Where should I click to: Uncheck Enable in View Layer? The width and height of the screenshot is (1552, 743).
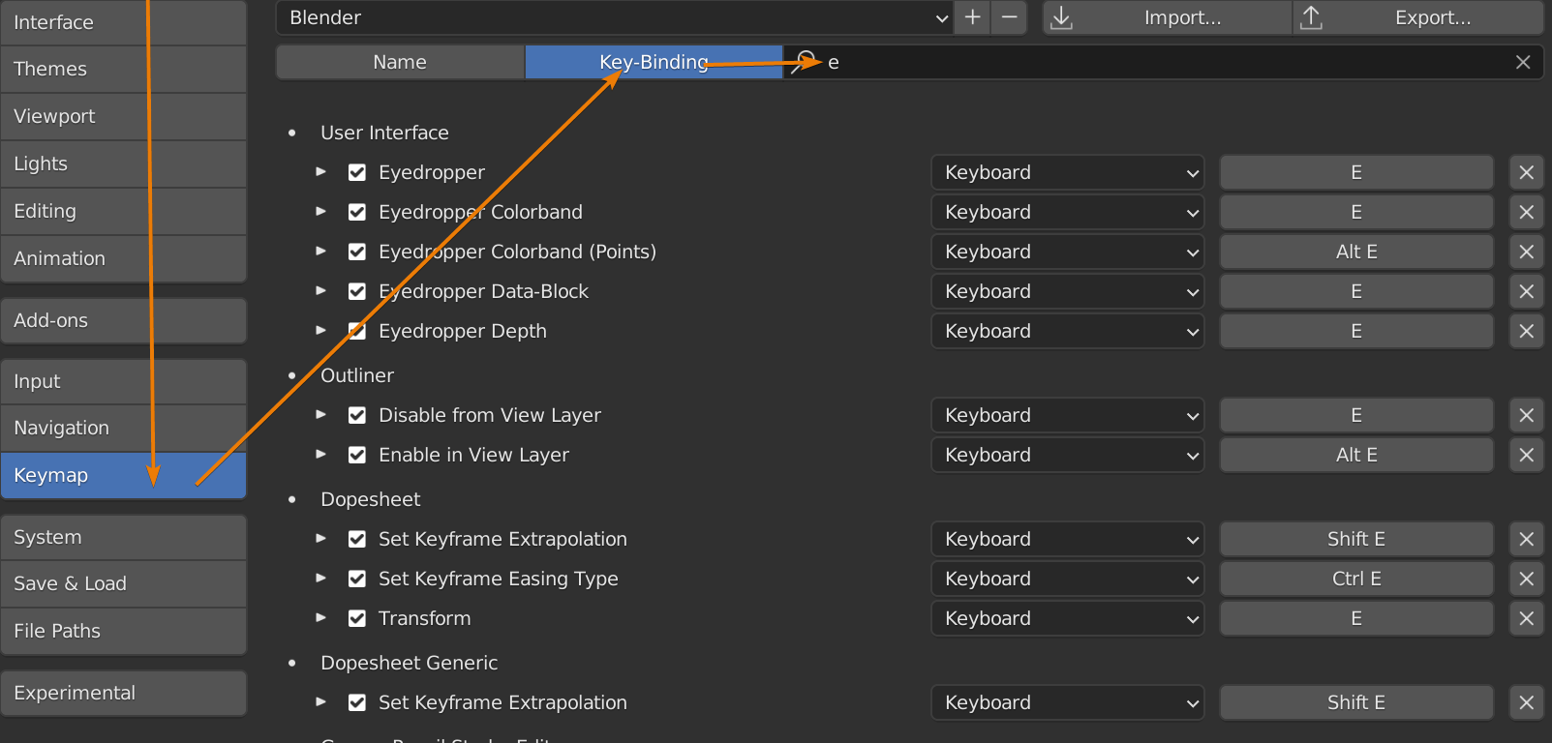(357, 455)
